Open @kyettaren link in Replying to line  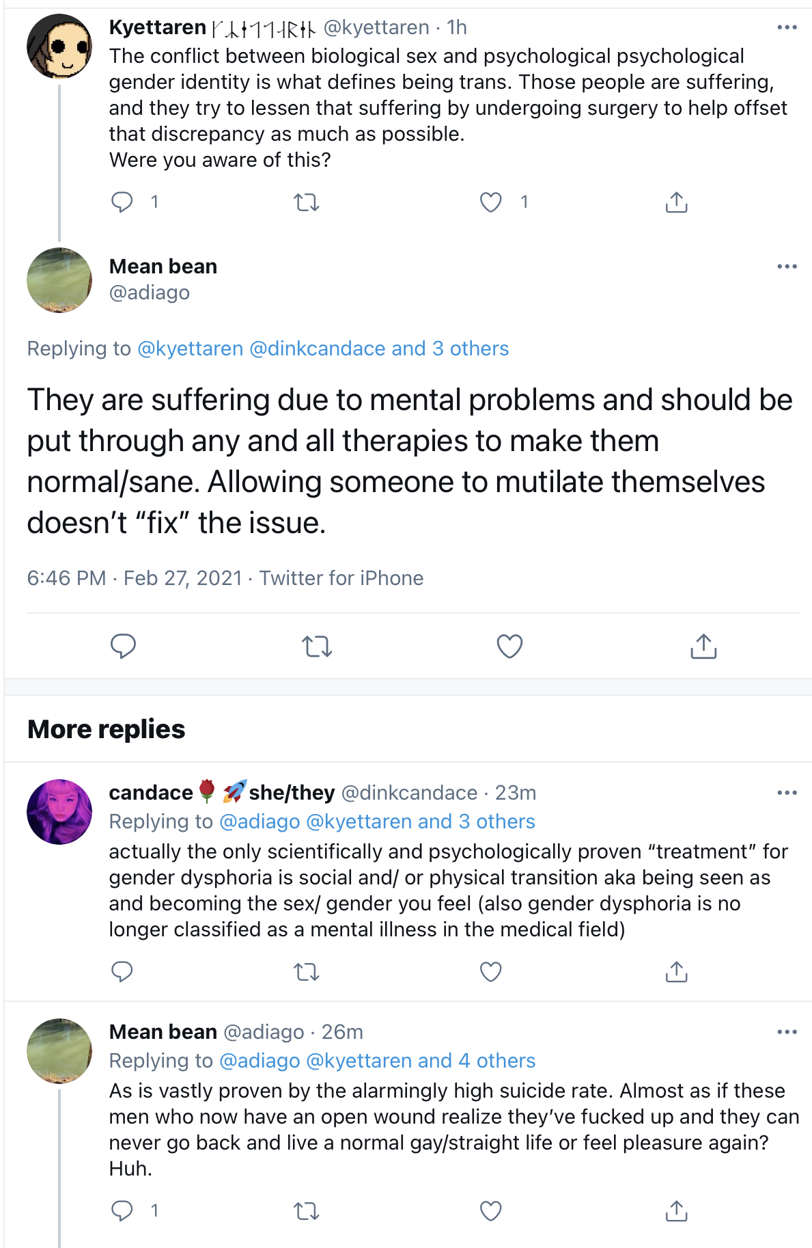coord(191,349)
